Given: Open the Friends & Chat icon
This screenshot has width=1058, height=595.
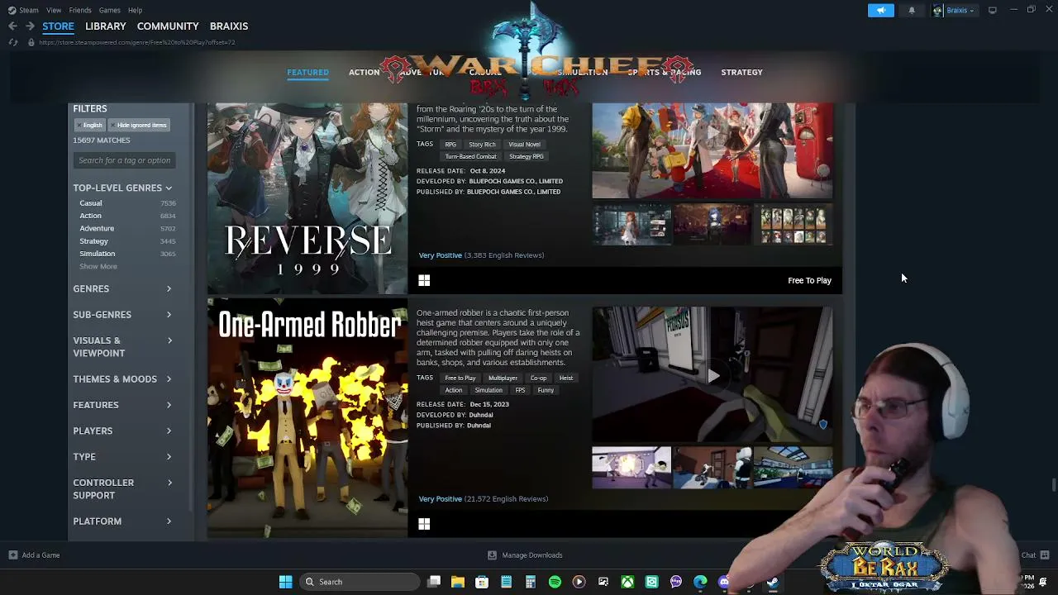Looking at the screenshot, I should 1045,555.
